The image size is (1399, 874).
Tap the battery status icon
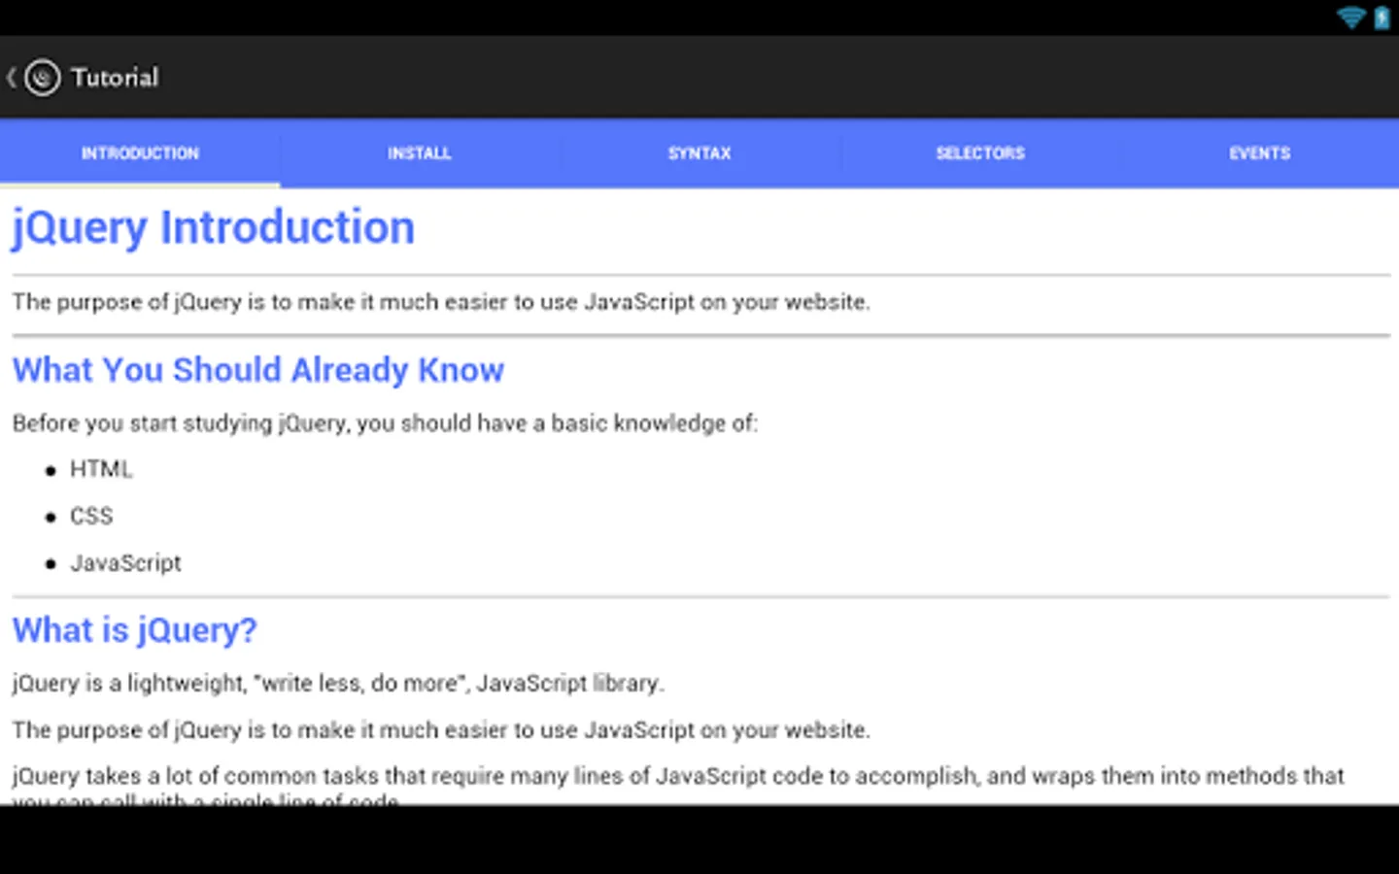point(1382,17)
